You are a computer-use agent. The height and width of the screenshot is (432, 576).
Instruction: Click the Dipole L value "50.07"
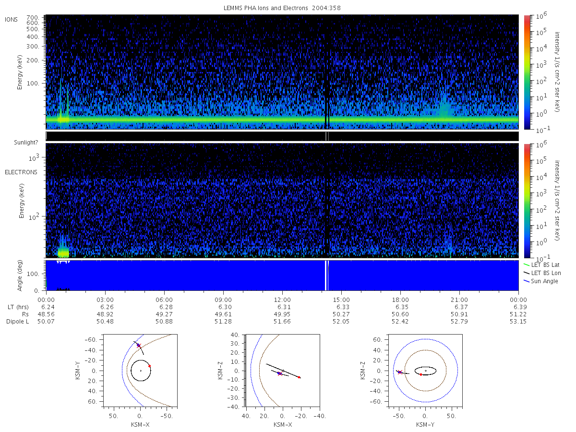[x=46, y=322]
